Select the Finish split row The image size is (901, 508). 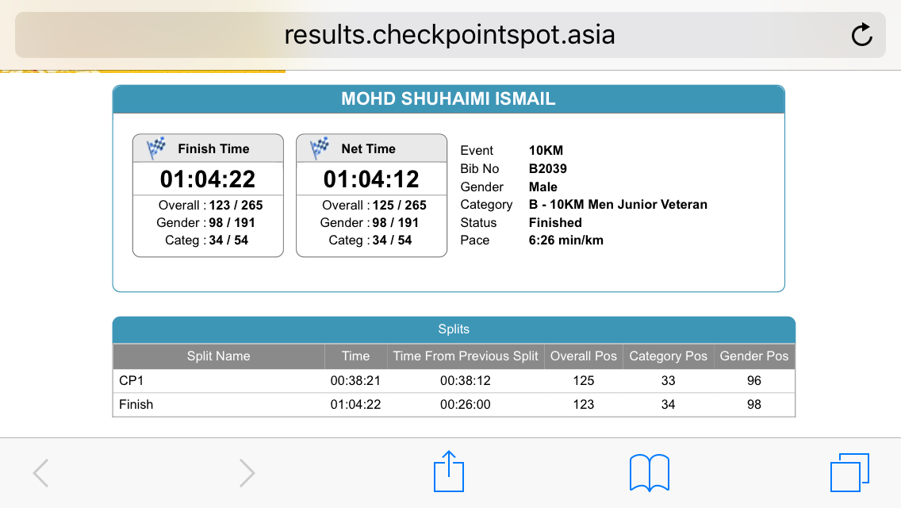tap(454, 405)
